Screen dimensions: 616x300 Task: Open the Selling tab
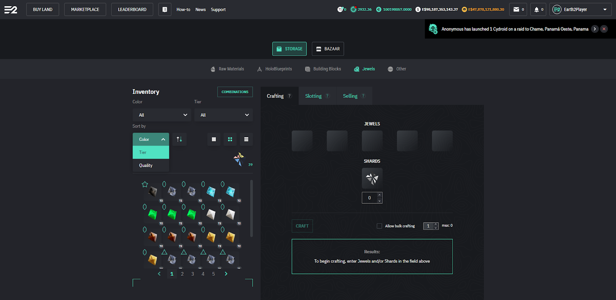350,96
